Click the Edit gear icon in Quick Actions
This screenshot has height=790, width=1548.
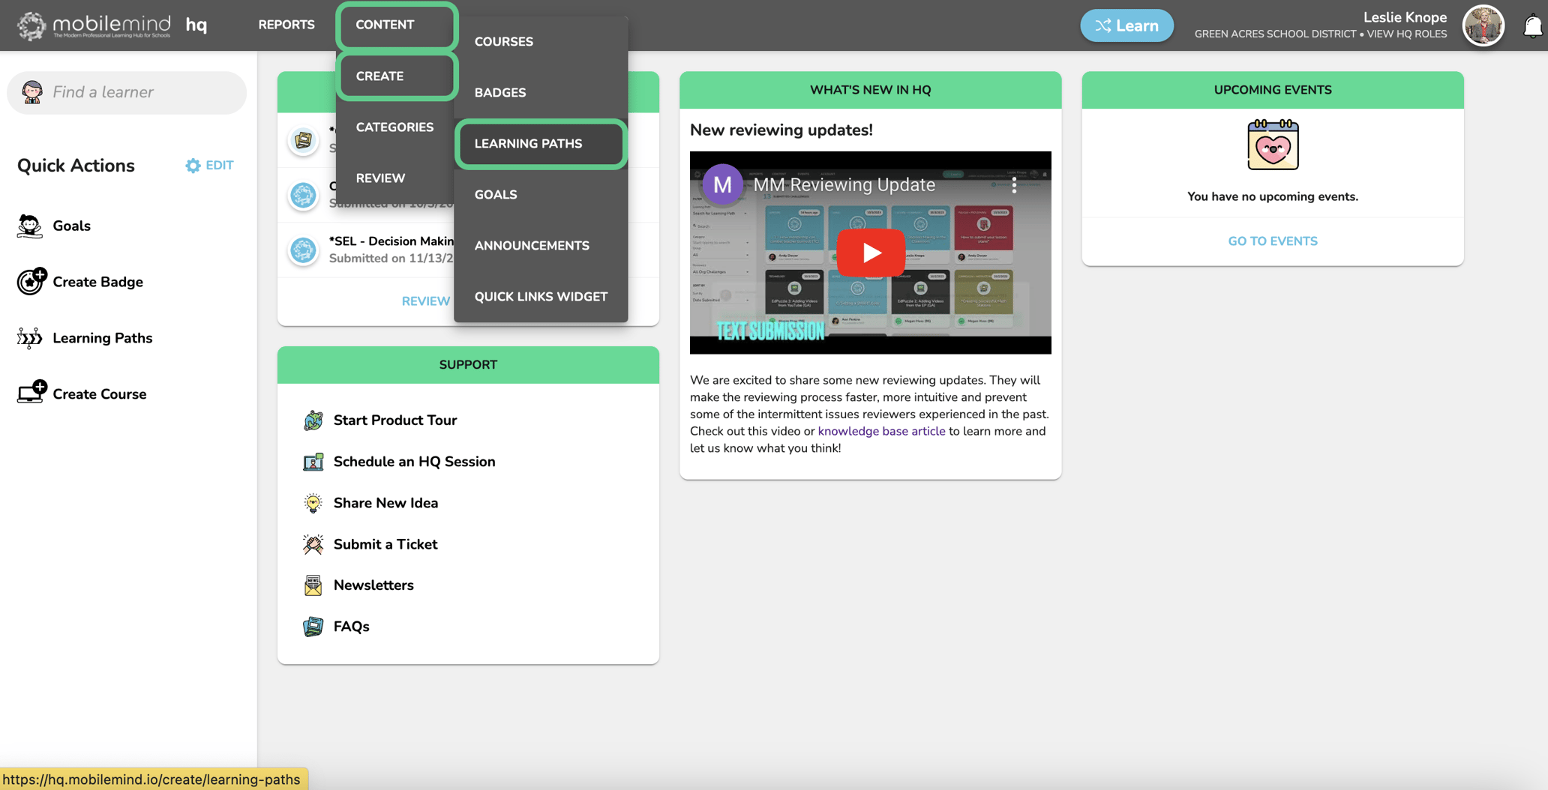pyautogui.click(x=193, y=166)
